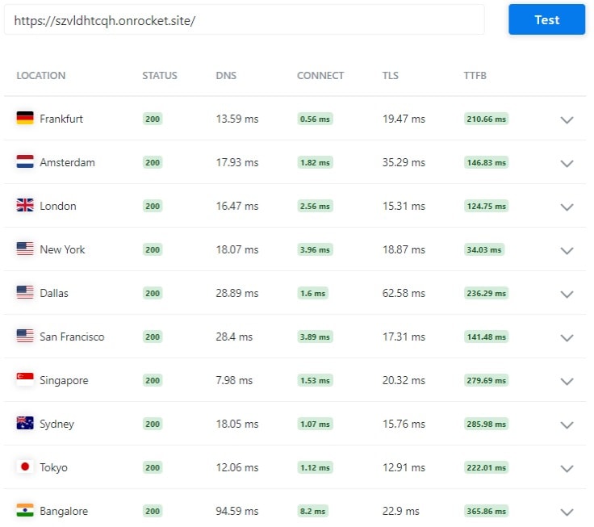Viewport: 594px width, 527px height.
Task: Expand New York row chevron
Action: (567, 250)
